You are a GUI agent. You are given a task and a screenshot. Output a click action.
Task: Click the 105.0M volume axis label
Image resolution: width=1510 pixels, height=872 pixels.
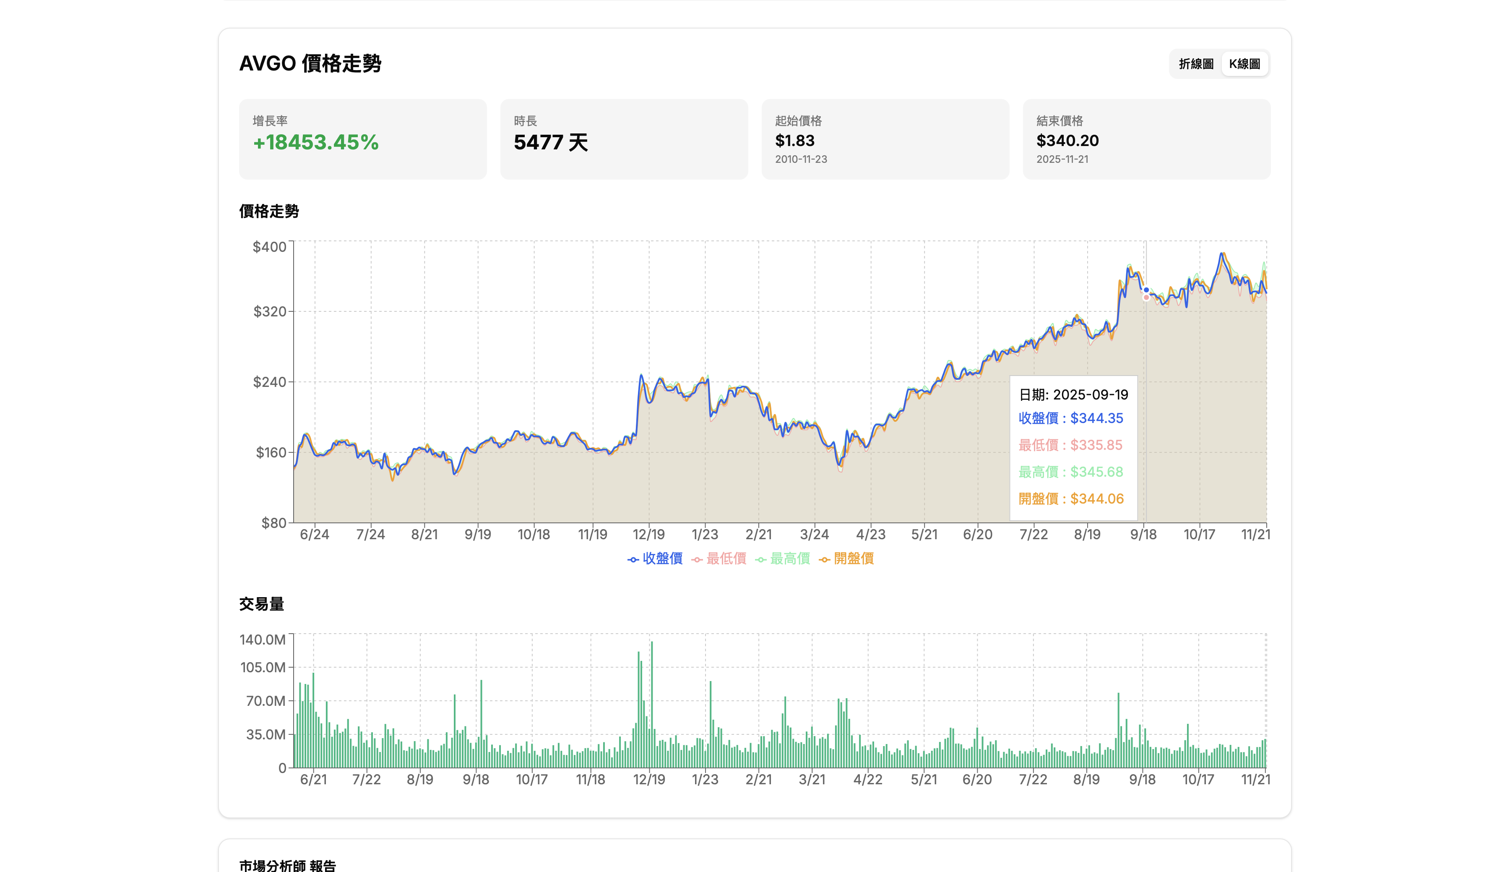click(263, 667)
